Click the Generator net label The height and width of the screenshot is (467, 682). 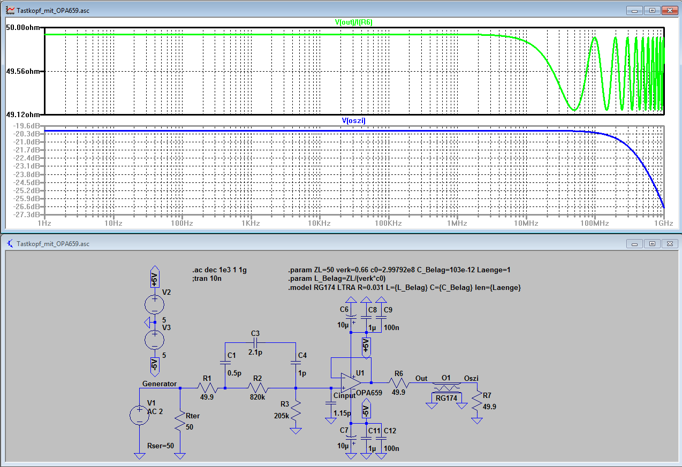160,384
